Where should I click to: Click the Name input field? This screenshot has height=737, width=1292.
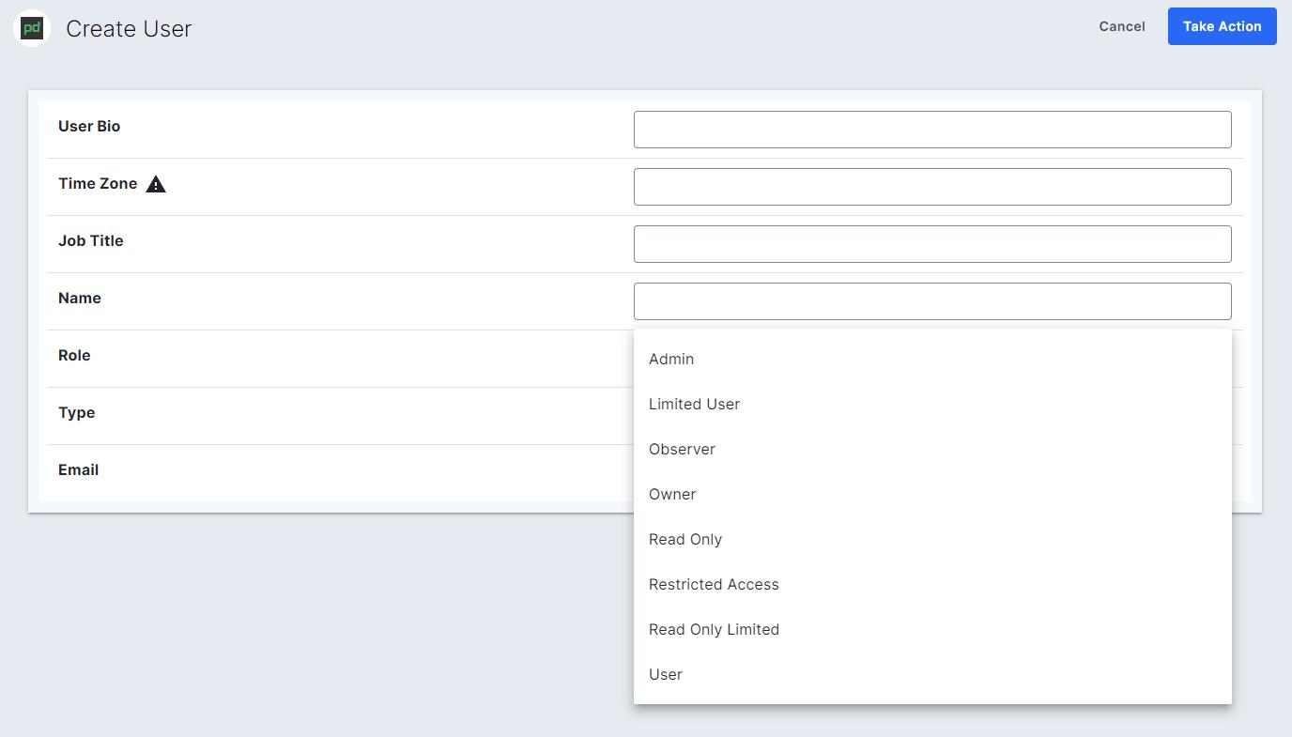pos(931,300)
